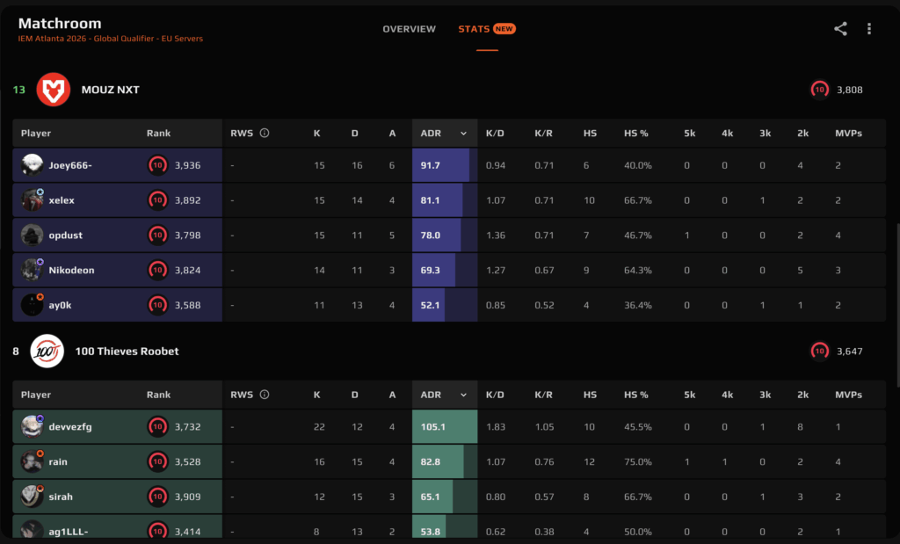900x544 pixels.
Task: Click opdust K/D value 1.36
Action: pos(496,236)
